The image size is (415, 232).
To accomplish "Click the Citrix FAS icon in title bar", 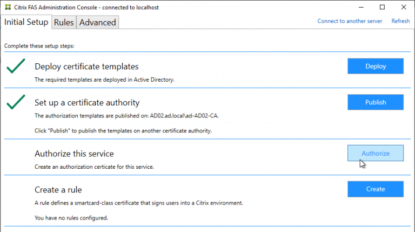I will click(8, 7).
